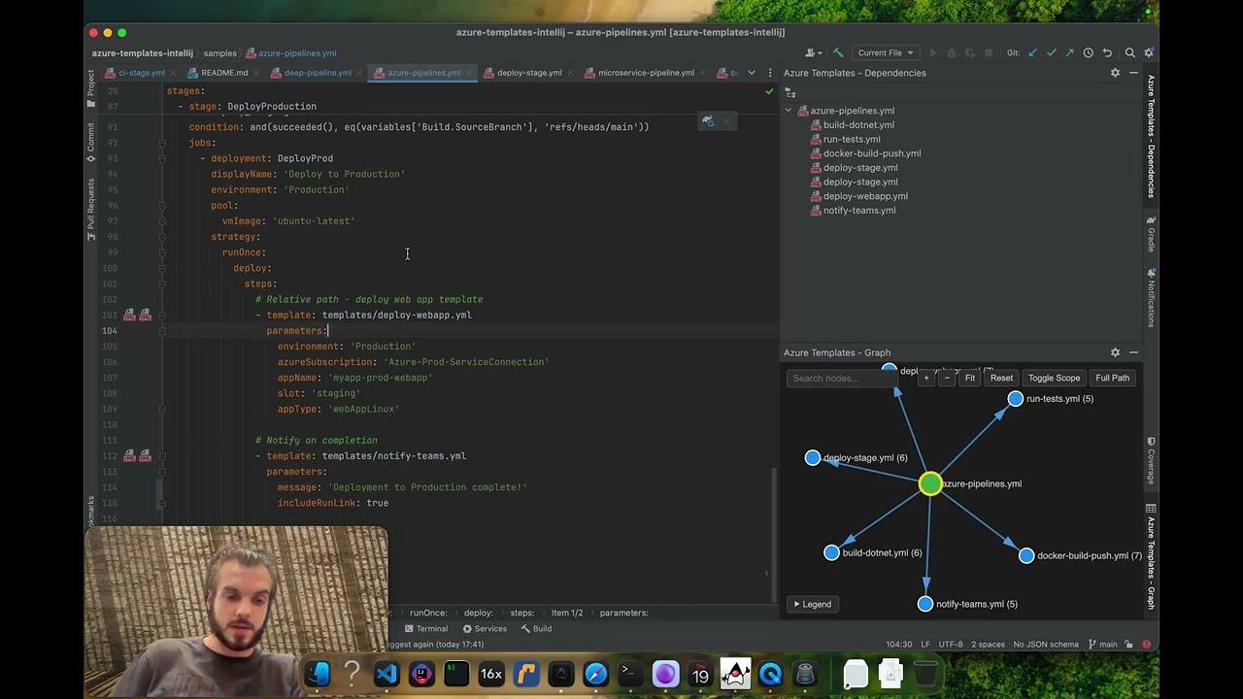Select build-dotnet.yml in dependency tree
The width and height of the screenshot is (1243, 699).
(858, 125)
